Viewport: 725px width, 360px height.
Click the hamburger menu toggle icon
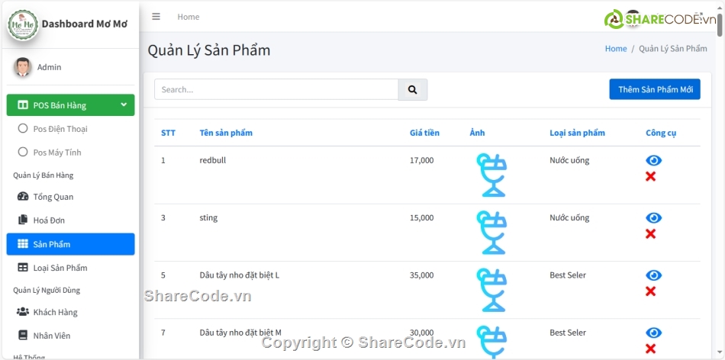click(x=156, y=17)
